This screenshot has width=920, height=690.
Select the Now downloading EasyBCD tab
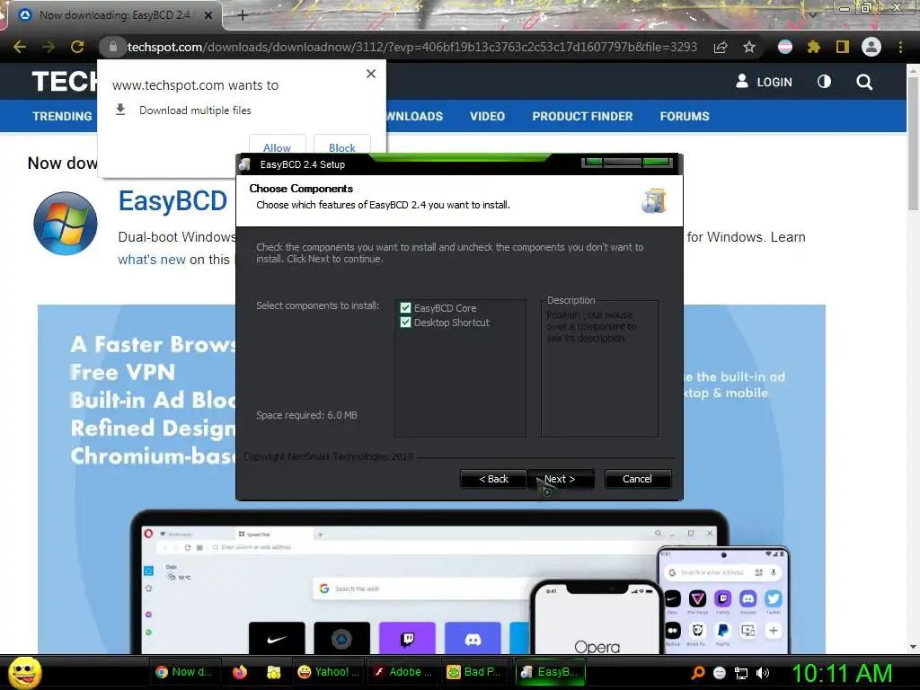point(114,15)
